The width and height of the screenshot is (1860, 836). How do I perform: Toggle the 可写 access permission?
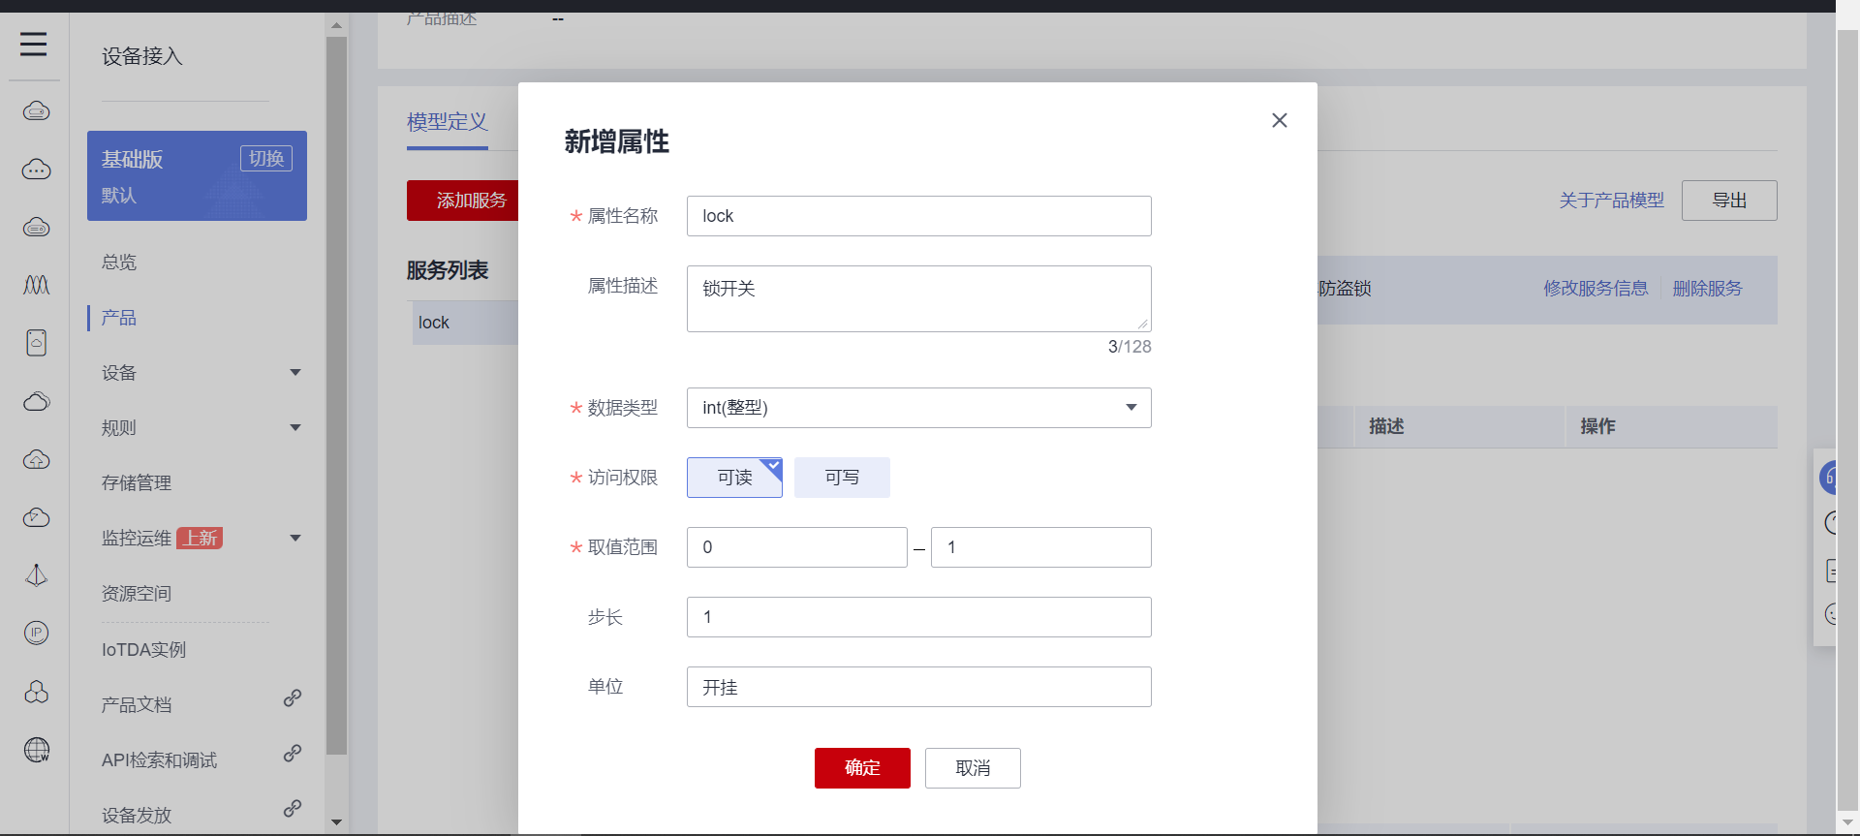click(842, 478)
